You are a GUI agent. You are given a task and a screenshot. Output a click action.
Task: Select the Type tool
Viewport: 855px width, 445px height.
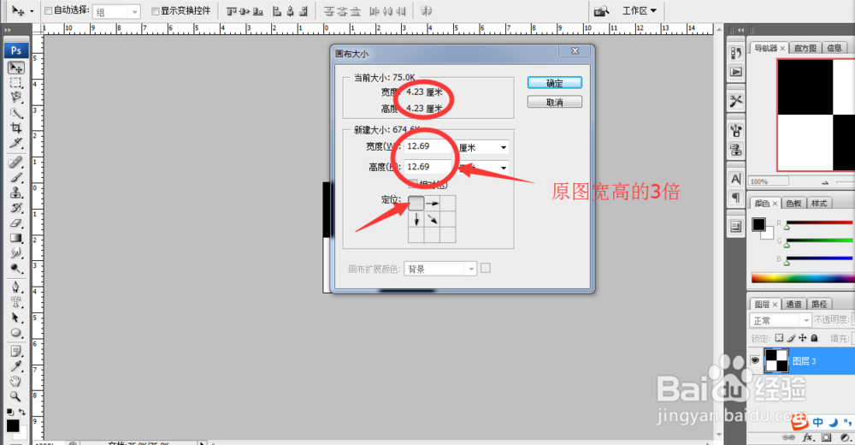(x=15, y=302)
